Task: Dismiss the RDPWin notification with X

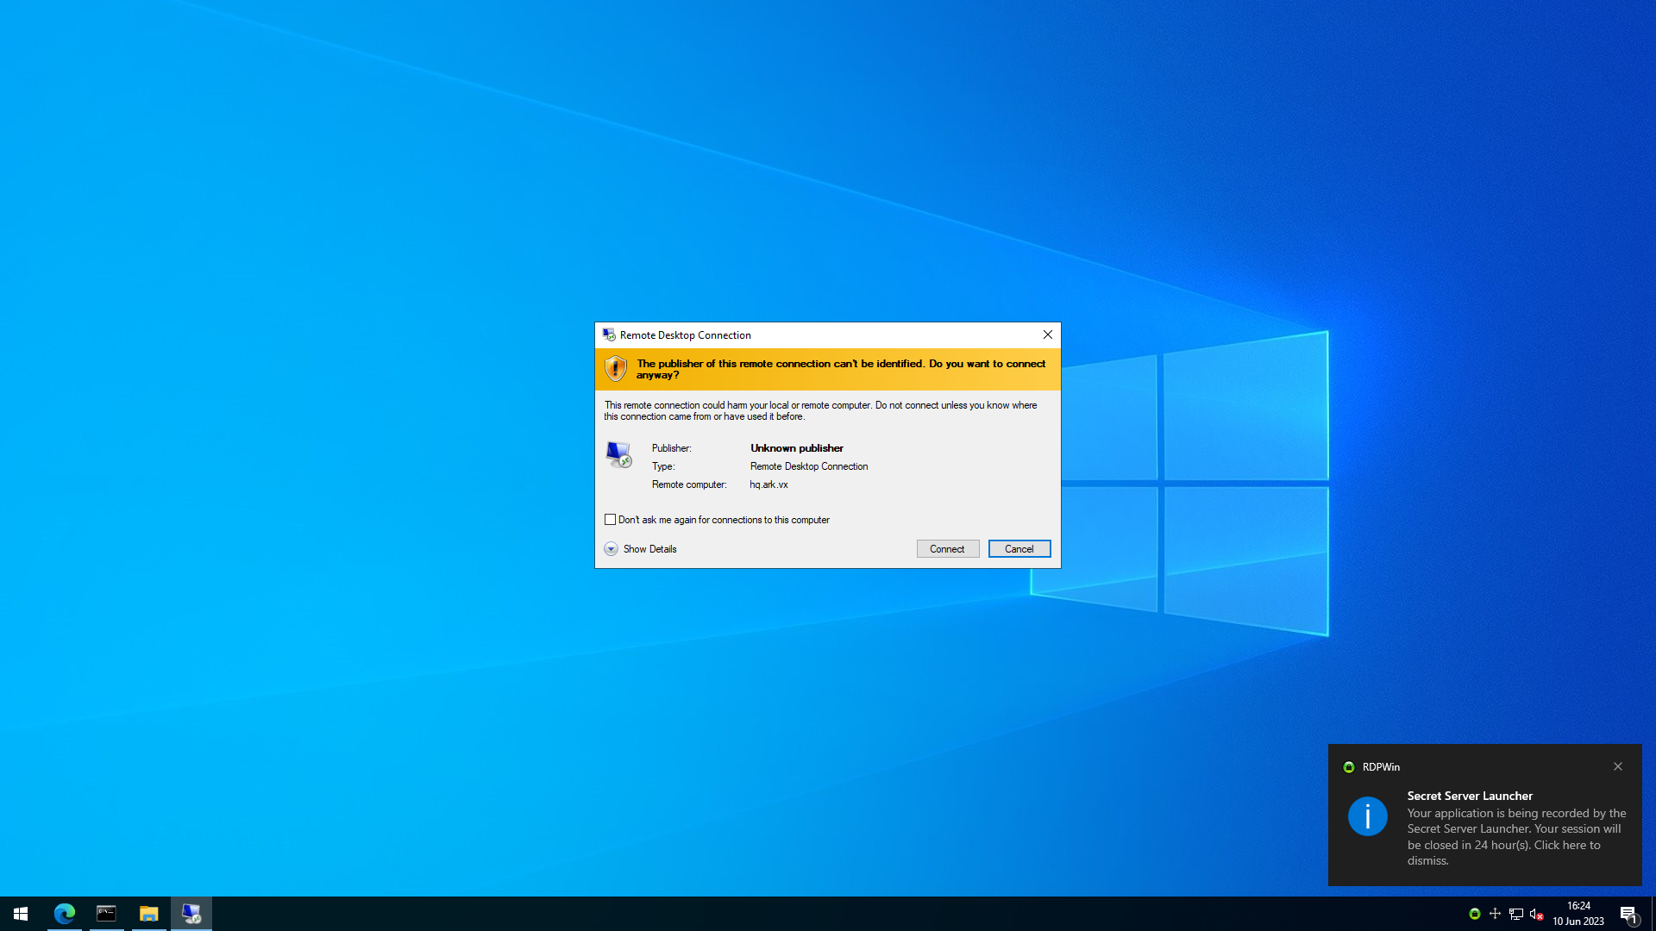Action: 1618,766
